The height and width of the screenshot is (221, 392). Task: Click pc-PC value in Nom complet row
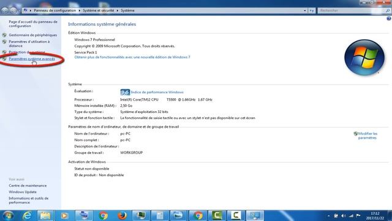[x=125, y=140]
